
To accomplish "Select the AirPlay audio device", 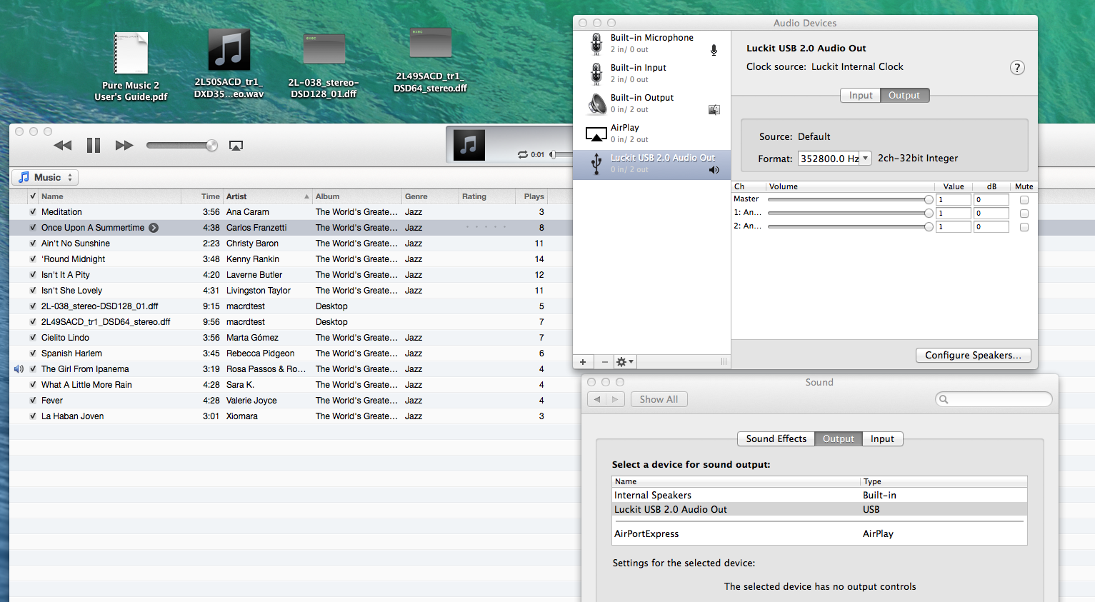I will [x=651, y=134].
